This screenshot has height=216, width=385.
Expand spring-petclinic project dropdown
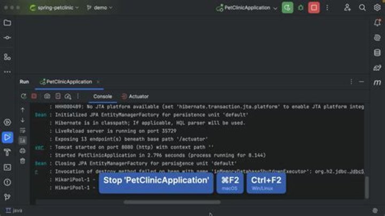point(54,8)
